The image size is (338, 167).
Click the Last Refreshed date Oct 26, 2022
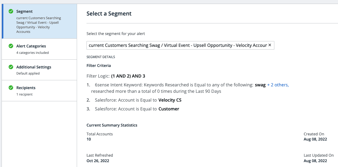(98, 161)
